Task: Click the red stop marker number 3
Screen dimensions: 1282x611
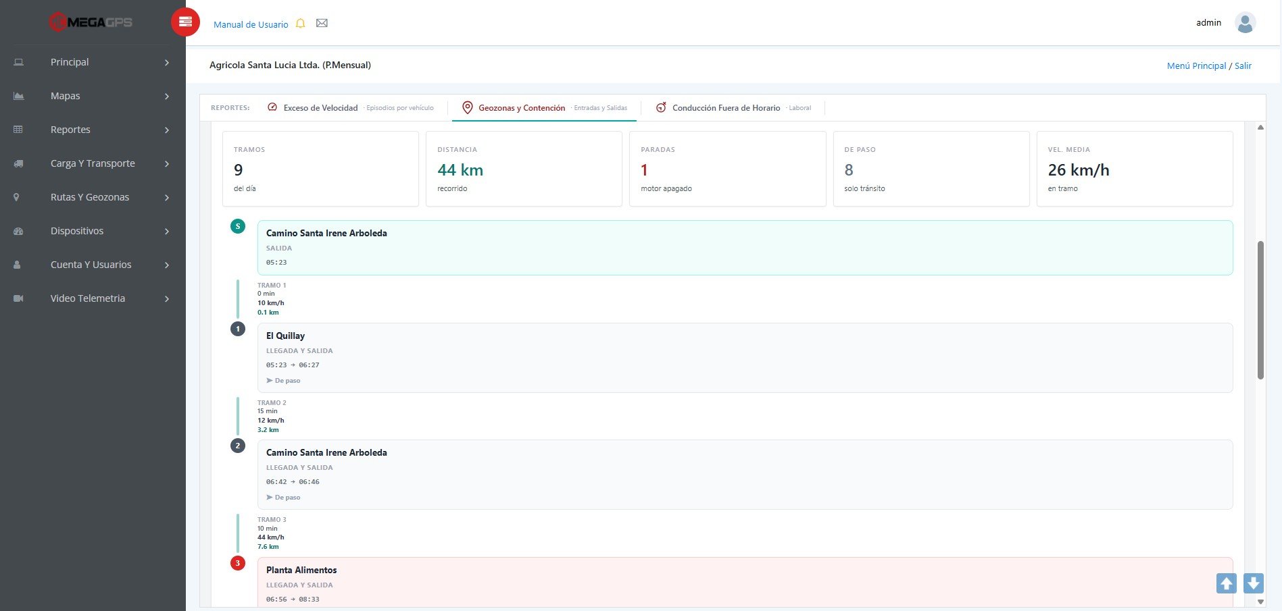Action: tap(238, 563)
